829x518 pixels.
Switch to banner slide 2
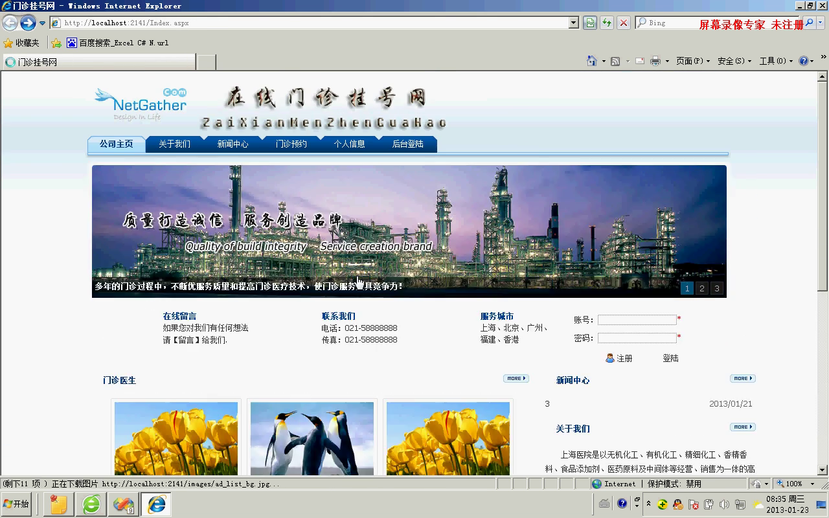(701, 289)
